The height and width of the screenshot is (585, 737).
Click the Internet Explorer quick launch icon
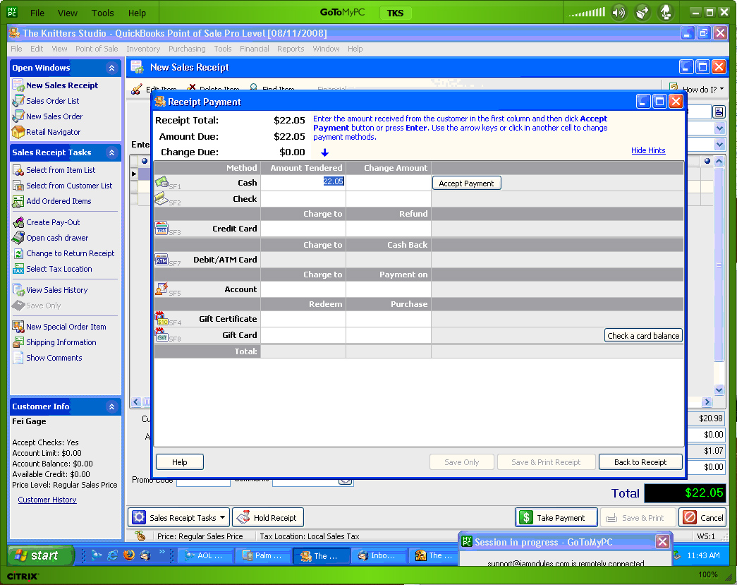113,555
